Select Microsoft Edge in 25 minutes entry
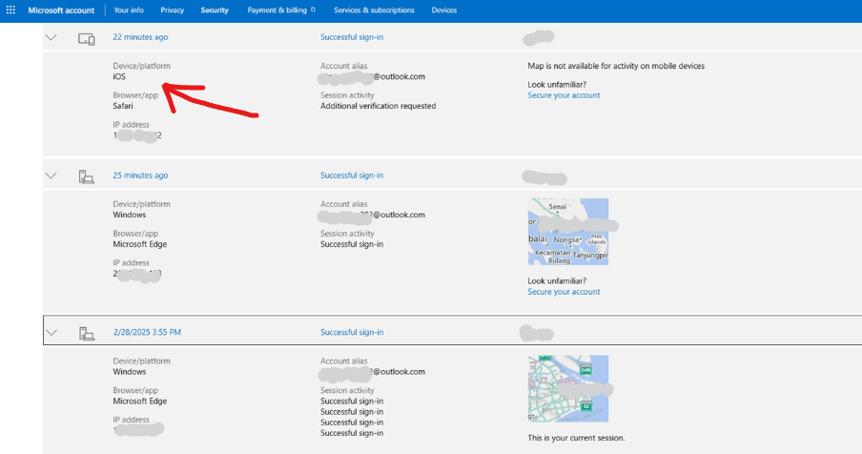Image resolution: width=862 pixels, height=454 pixels. click(140, 244)
